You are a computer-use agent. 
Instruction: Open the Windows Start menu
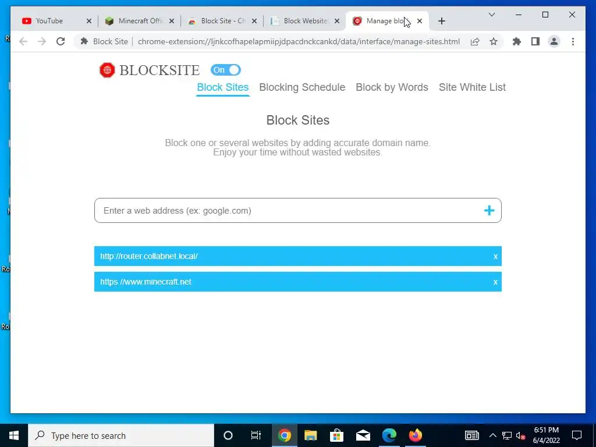[14, 435]
